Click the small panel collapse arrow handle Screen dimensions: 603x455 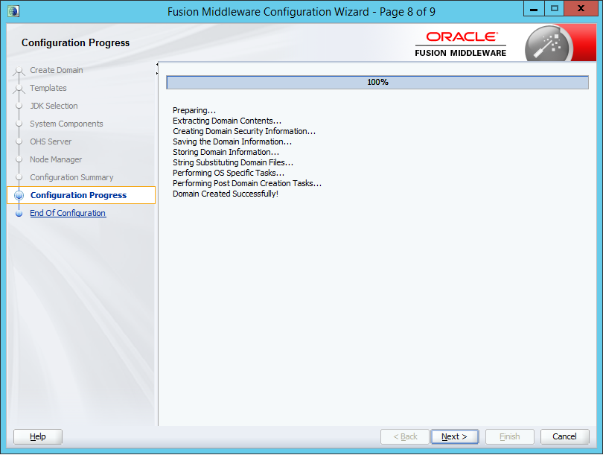click(157, 69)
